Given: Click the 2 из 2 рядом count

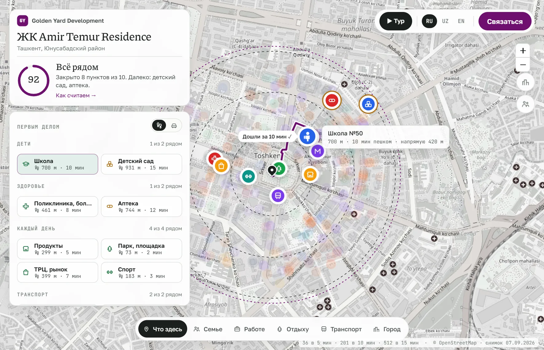Looking at the screenshot, I should (165, 294).
